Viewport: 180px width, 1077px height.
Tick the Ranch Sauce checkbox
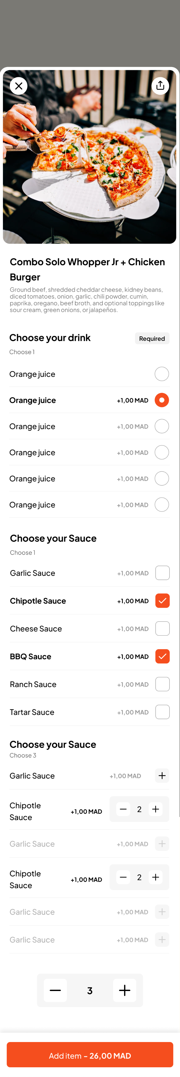point(162,684)
